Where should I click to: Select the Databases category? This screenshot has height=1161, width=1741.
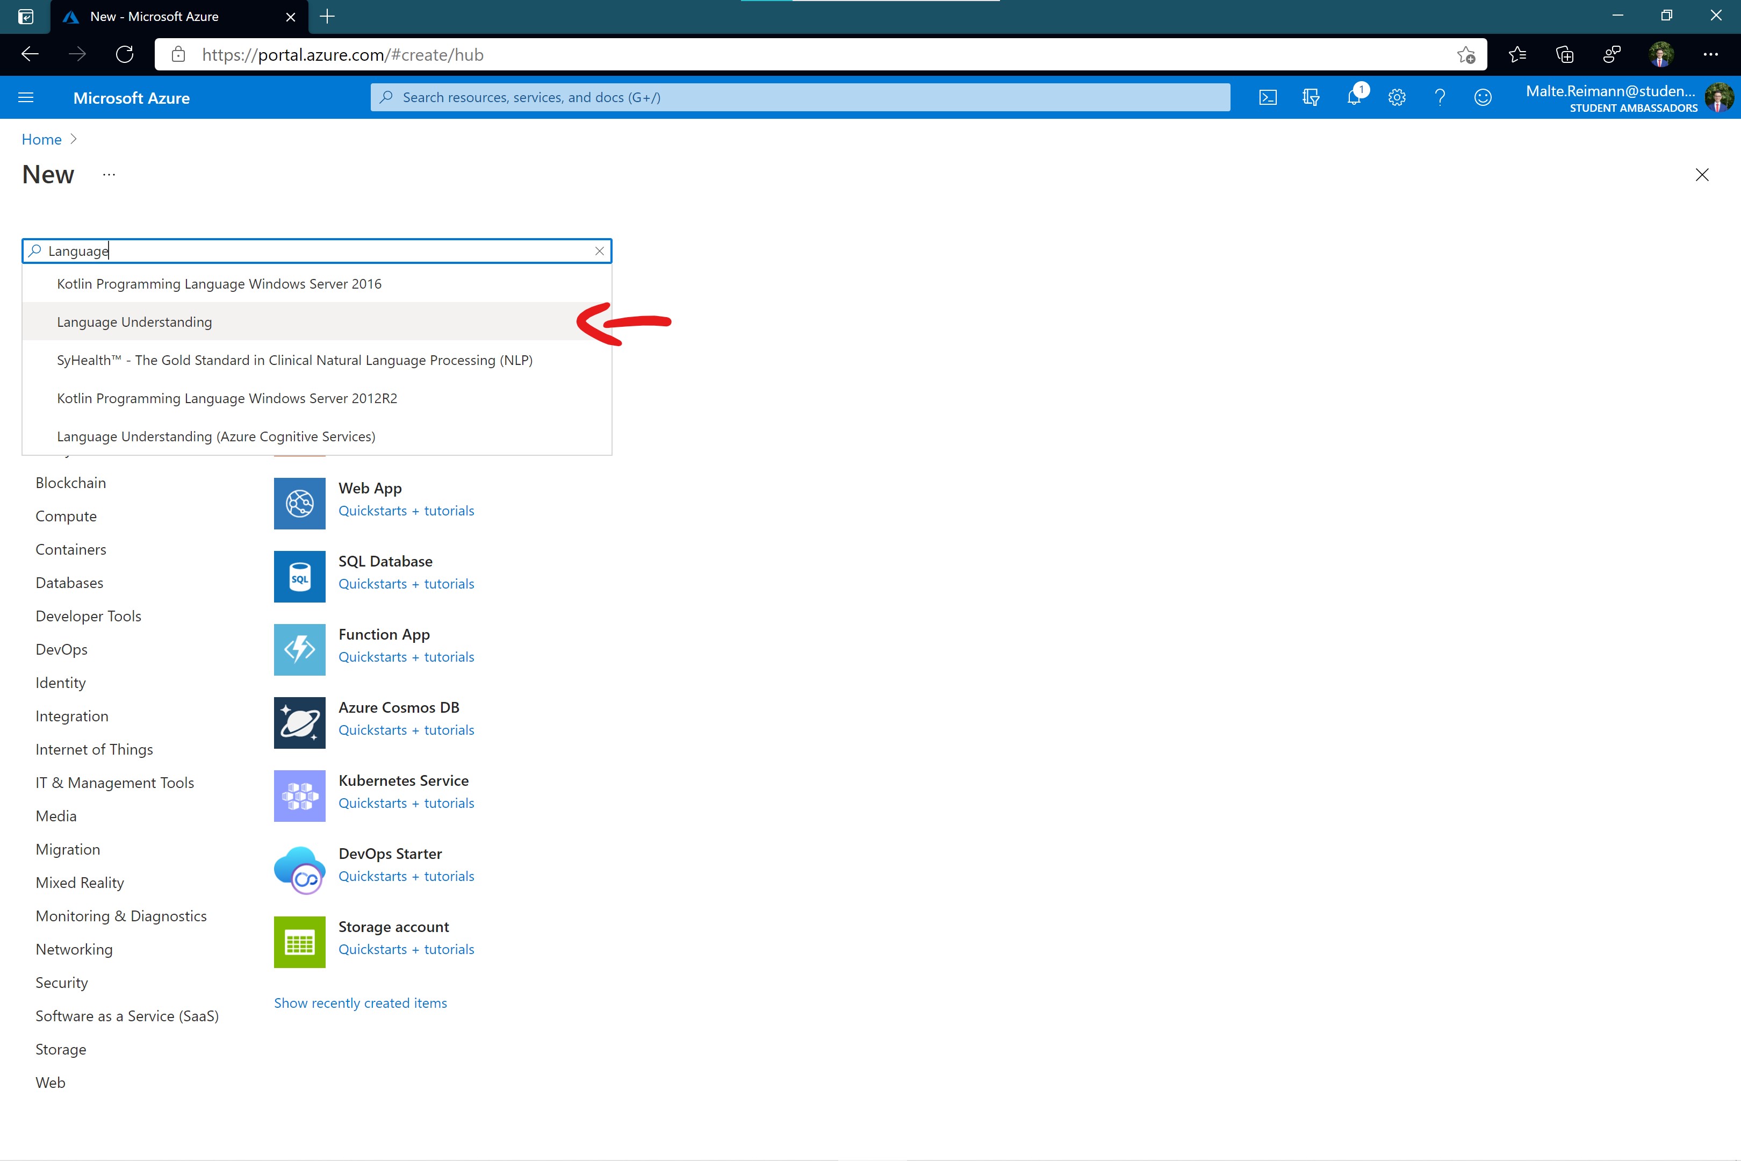click(x=69, y=583)
